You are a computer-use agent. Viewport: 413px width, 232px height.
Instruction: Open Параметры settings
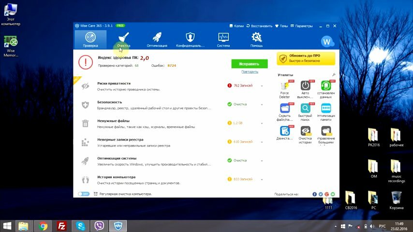coord(302,26)
